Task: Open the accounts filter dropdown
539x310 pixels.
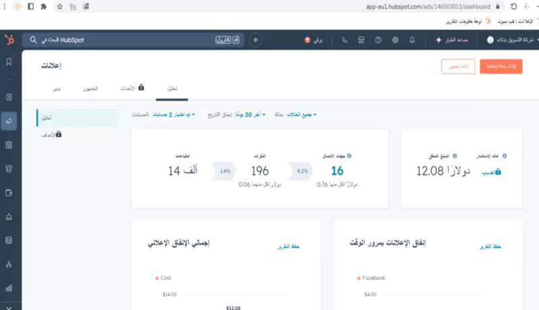Action: click(x=174, y=115)
